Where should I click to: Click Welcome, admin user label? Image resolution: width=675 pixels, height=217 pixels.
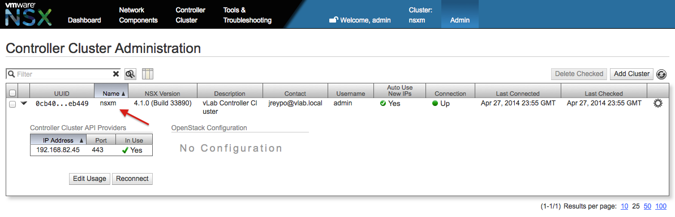tap(366, 20)
